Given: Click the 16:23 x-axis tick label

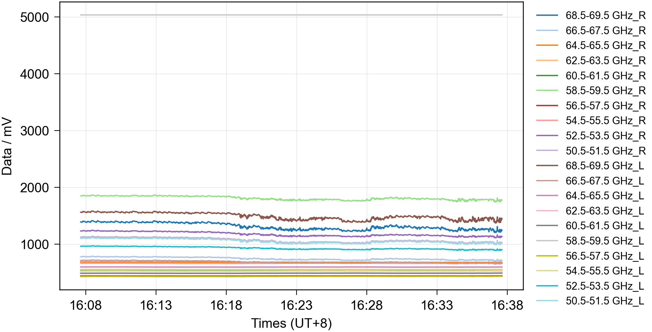Looking at the screenshot, I should [x=296, y=305].
